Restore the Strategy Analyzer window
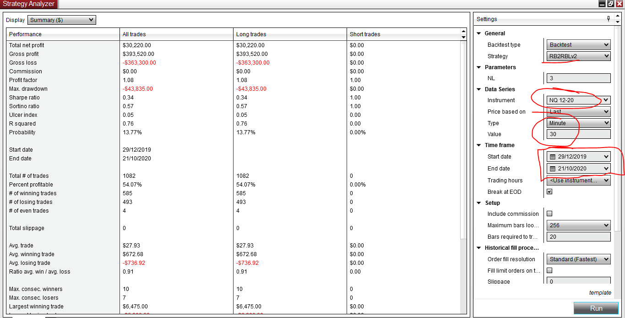625x318 pixels. (x=610, y=4)
